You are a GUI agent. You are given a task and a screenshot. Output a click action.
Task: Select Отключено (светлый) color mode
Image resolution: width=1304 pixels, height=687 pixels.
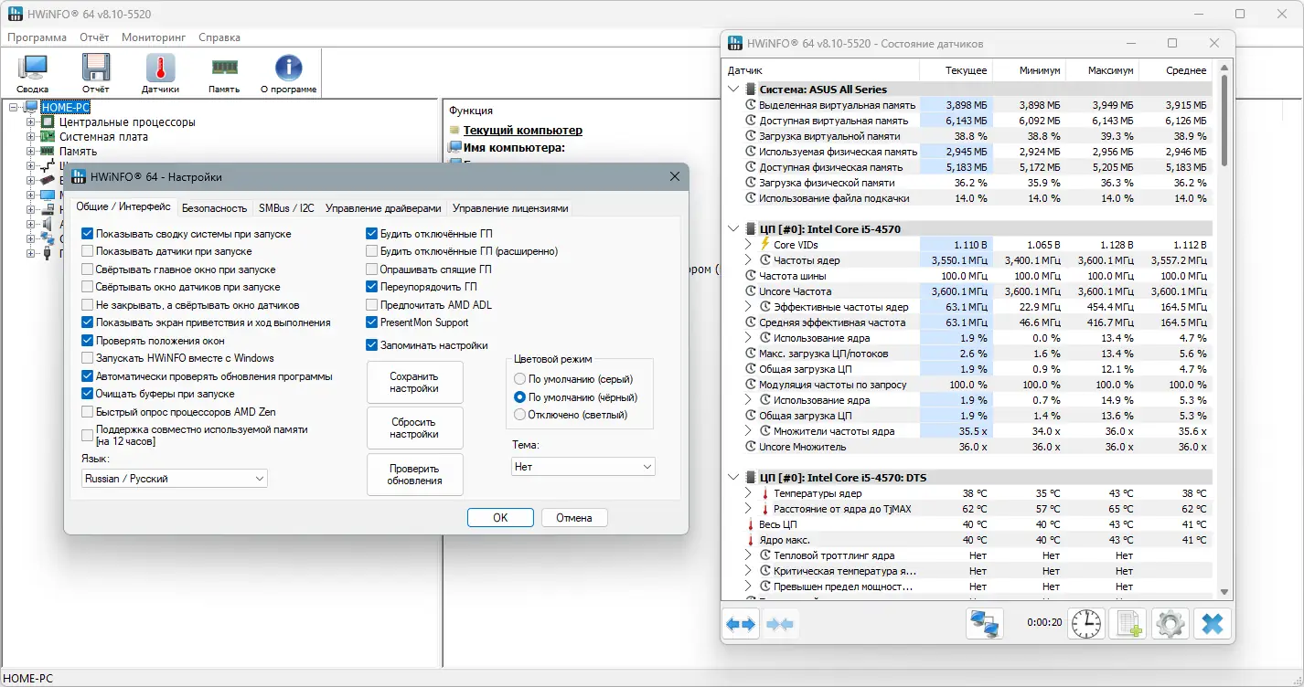[520, 415]
